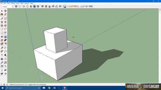Pick the Tape Measure tool
The height and width of the screenshot is (90, 161).
coord(2,48)
